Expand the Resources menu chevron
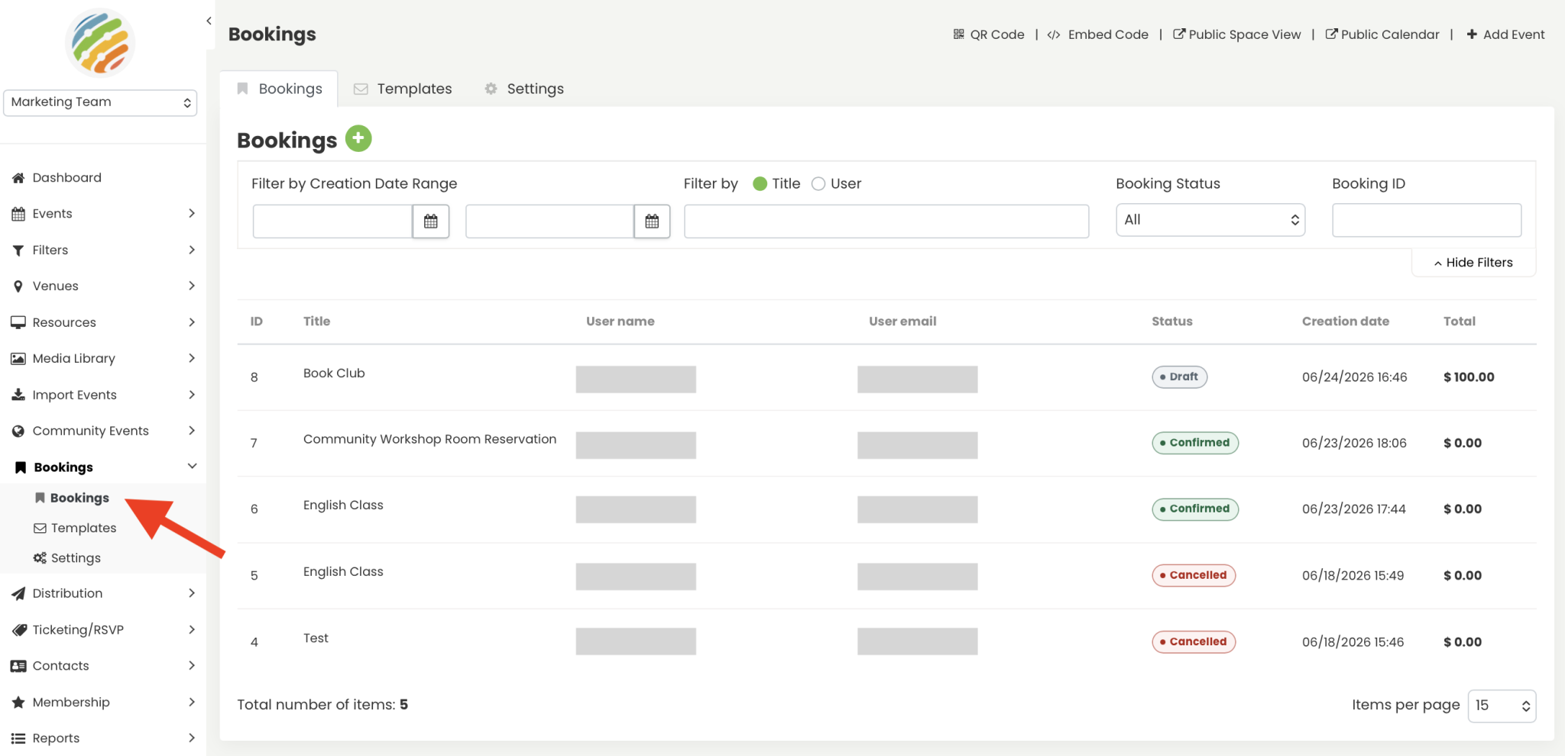The width and height of the screenshot is (1565, 756). tap(192, 322)
